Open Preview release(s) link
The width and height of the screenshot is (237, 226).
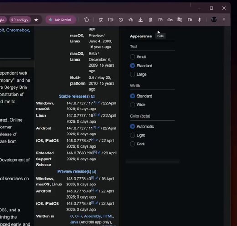click(x=74, y=171)
